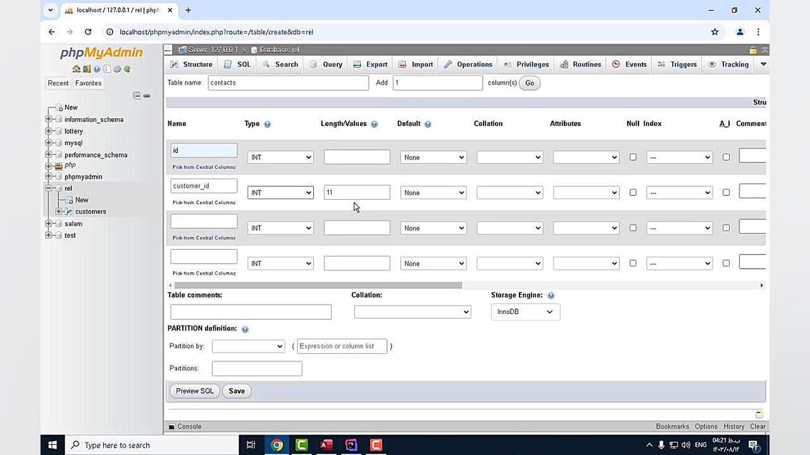Click the Preview SQL button
810x455 pixels.
click(x=194, y=391)
